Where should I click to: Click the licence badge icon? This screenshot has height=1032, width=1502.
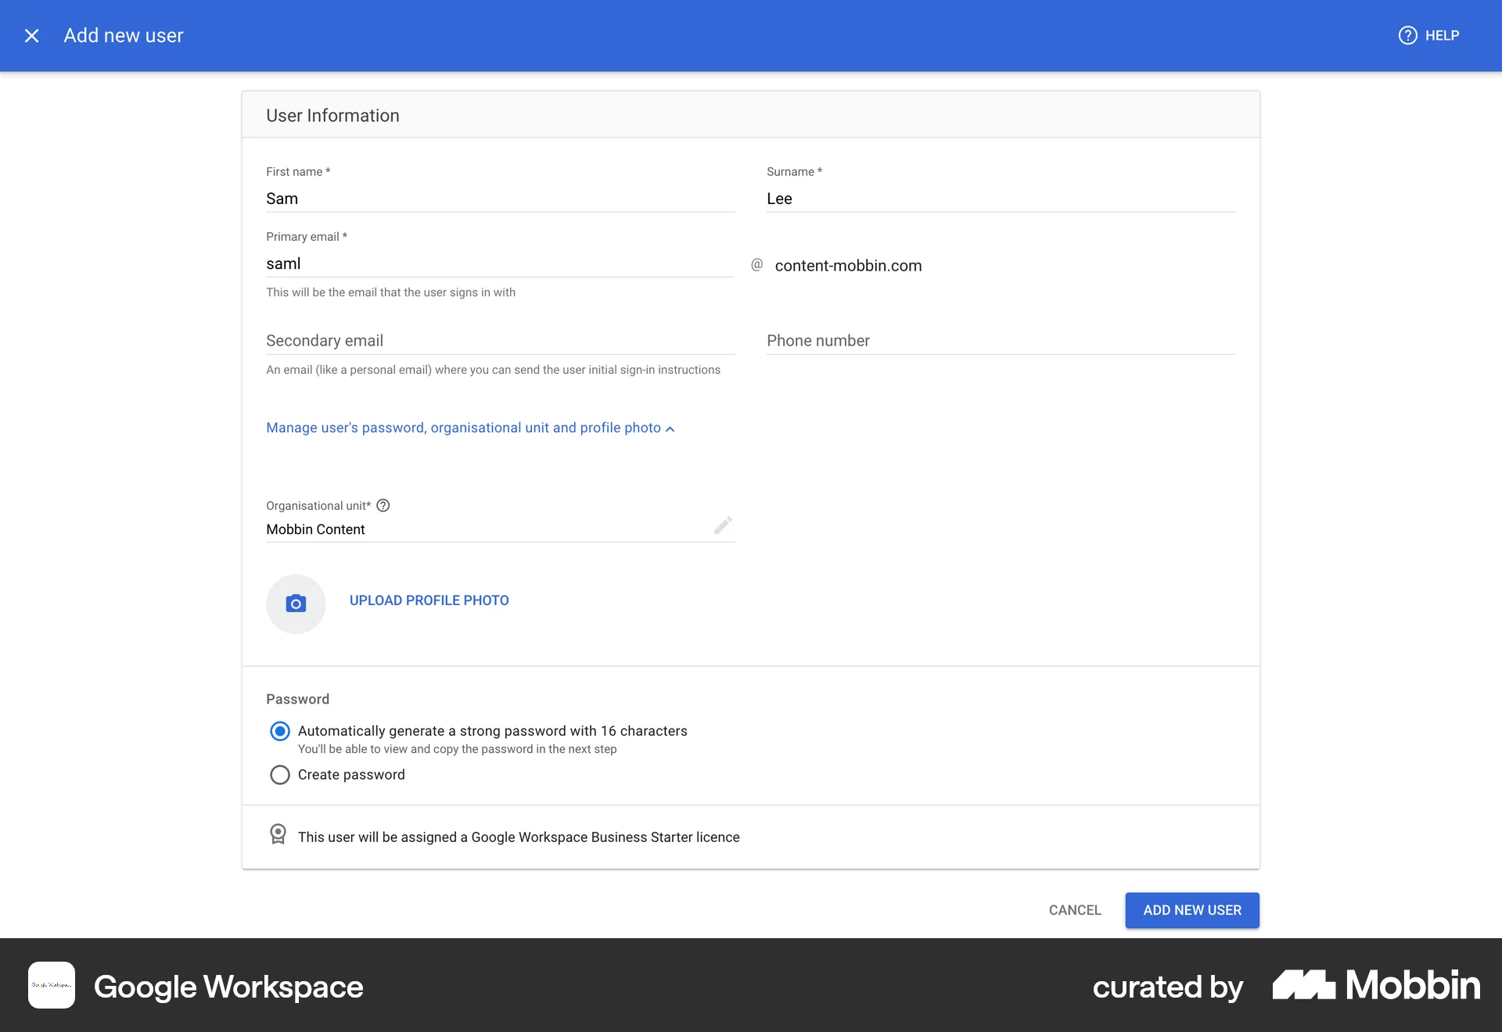tap(278, 835)
